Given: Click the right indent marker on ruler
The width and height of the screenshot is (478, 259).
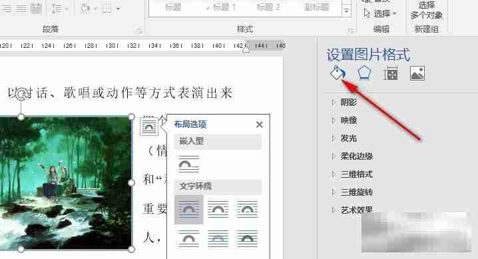Looking at the screenshot, I should 246,49.
